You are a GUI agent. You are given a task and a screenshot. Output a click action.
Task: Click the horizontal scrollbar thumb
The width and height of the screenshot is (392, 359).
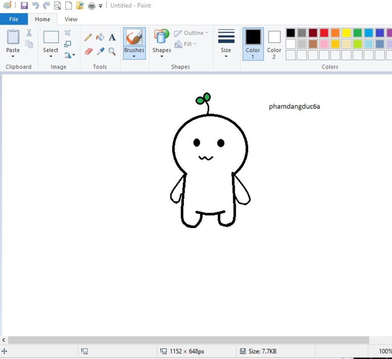[x=188, y=340]
